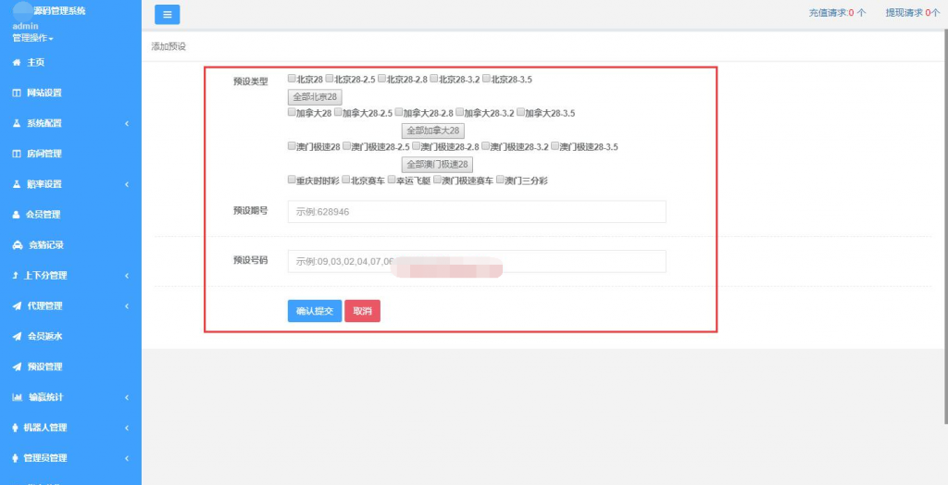The height and width of the screenshot is (485, 948).
Task: Click the 全部澳门极速28 button
Action: pyautogui.click(x=437, y=165)
